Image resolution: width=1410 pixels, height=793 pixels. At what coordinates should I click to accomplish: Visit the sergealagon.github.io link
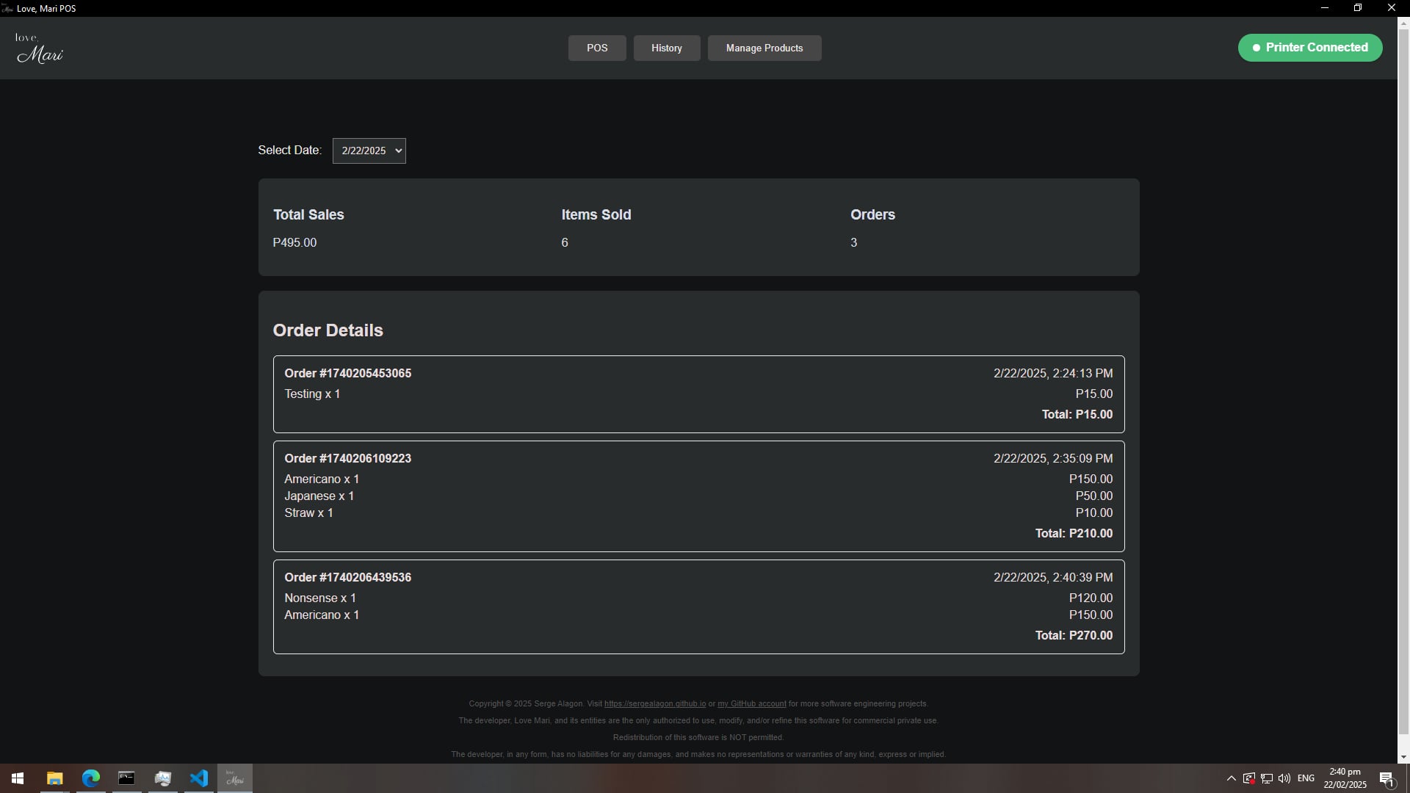coord(654,703)
